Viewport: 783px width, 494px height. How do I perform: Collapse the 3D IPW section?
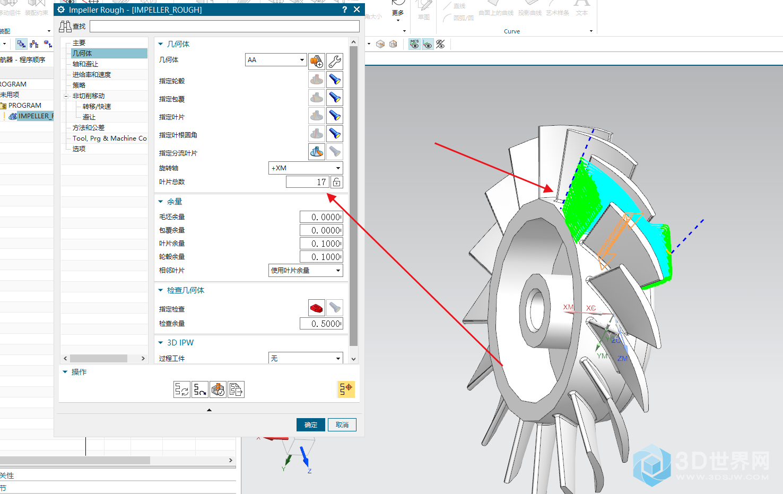[x=161, y=343]
